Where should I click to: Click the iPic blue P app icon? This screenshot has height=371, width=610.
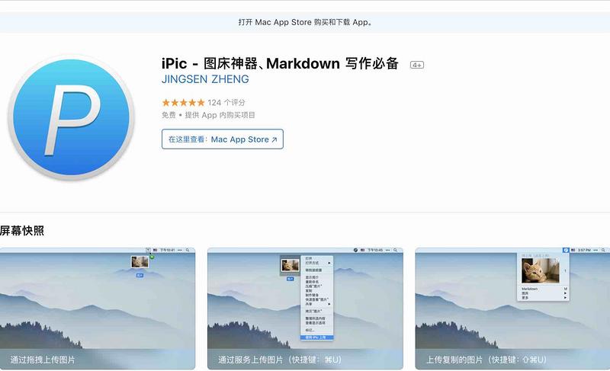71,117
